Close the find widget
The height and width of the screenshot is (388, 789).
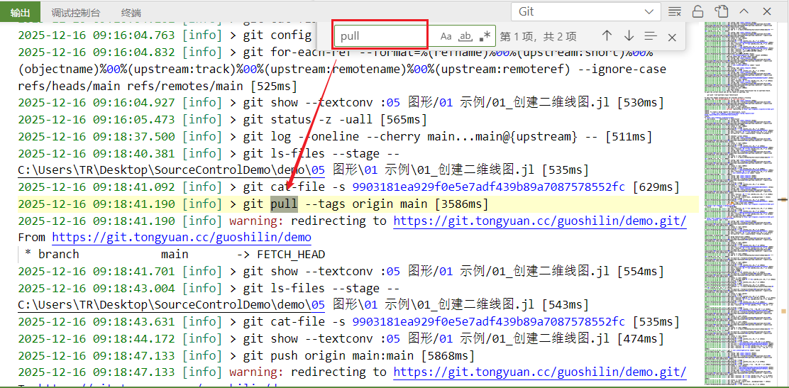click(672, 37)
